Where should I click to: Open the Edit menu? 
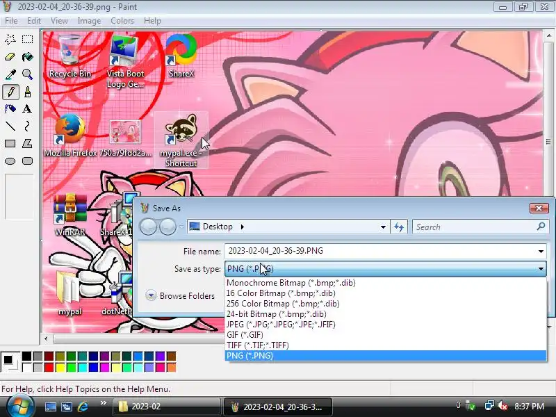(34, 21)
